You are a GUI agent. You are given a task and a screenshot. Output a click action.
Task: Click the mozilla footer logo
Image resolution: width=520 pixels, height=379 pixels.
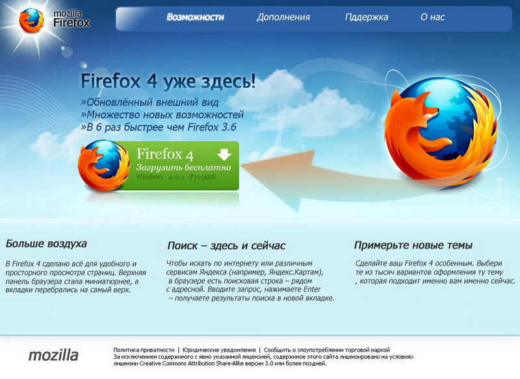[x=53, y=355]
